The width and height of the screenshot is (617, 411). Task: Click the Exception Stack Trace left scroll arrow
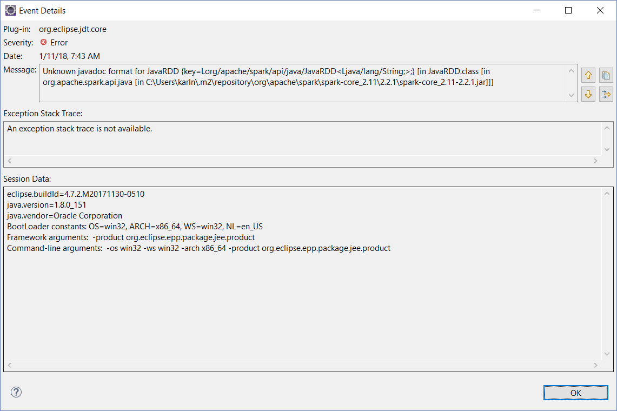8,161
